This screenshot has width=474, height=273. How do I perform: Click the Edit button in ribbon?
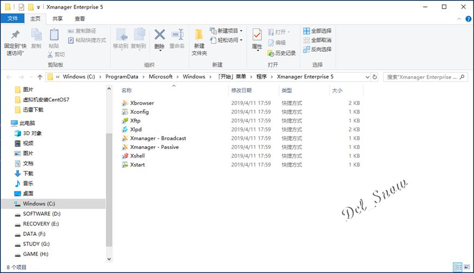(x=277, y=43)
